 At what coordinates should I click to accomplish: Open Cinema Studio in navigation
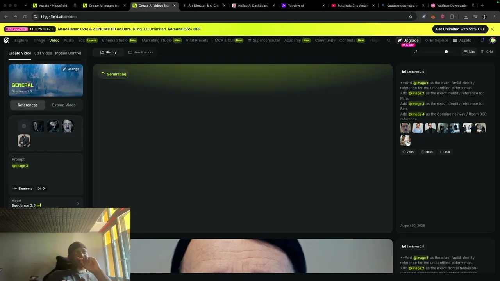coord(120,40)
